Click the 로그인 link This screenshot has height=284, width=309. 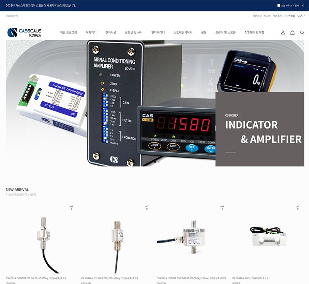pos(267,16)
